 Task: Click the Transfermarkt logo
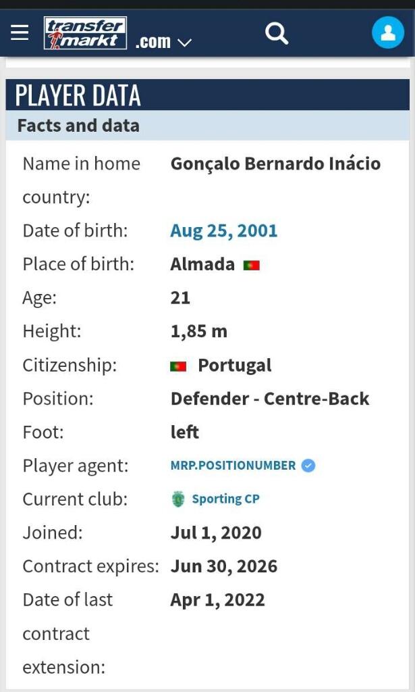(x=85, y=33)
